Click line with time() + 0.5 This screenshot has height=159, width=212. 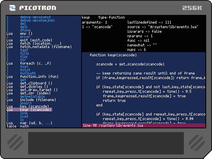coord(147,92)
